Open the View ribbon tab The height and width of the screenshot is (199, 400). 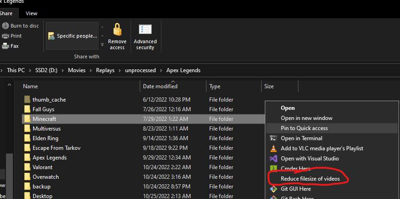coord(31,13)
